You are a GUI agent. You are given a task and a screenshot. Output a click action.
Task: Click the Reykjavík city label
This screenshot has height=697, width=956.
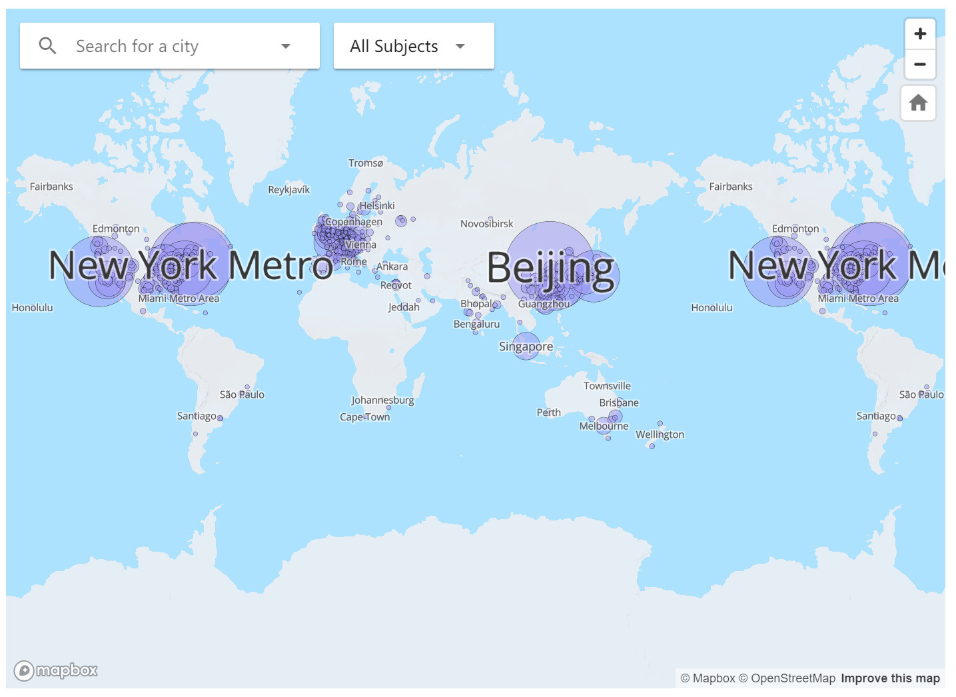pos(288,190)
